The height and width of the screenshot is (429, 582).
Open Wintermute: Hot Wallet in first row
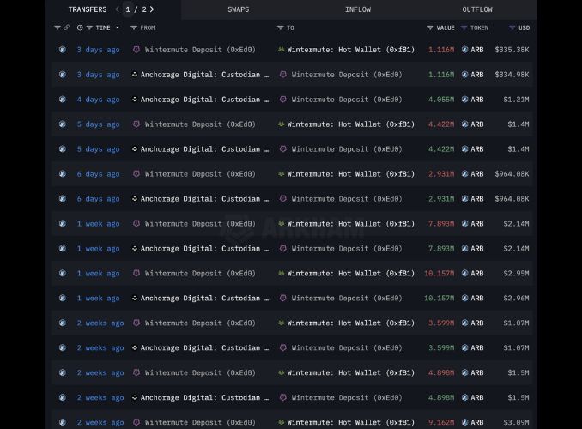[x=350, y=50]
